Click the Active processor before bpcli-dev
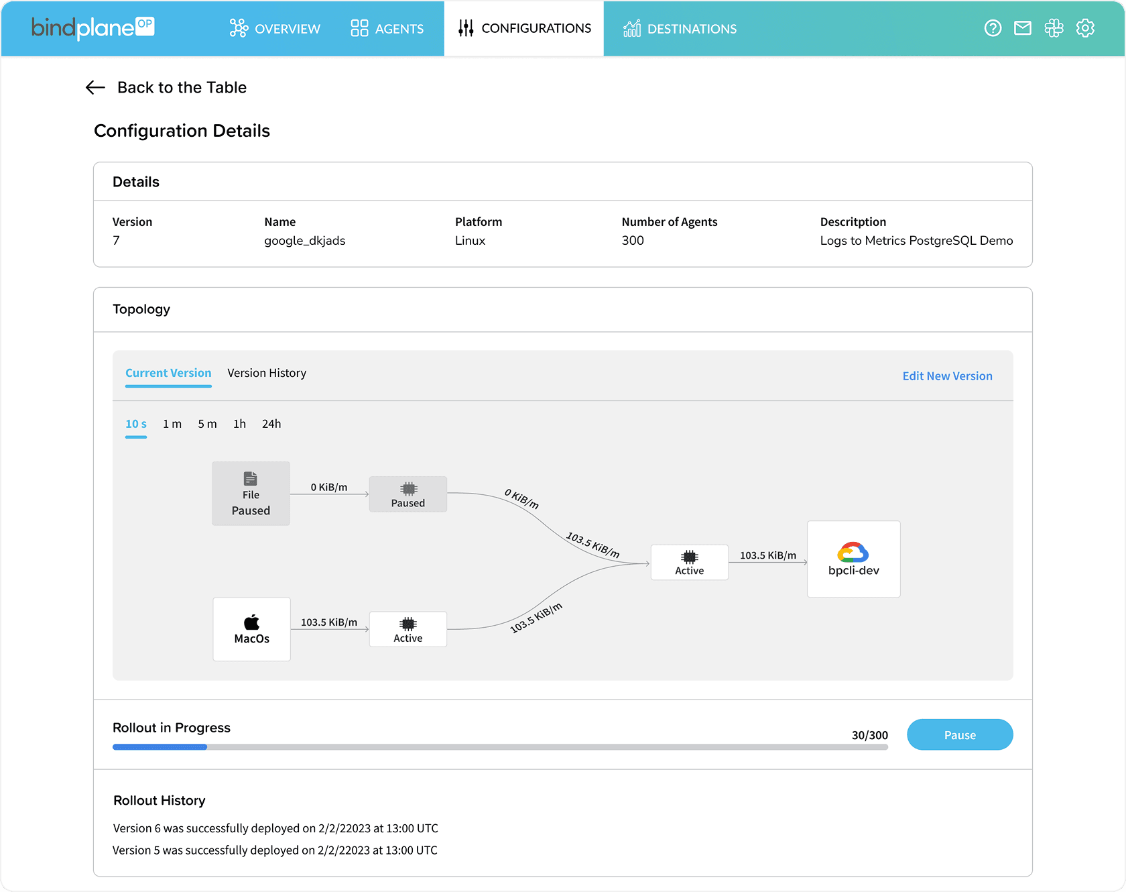Image resolution: width=1126 pixels, height=892 pixels. (x=690, y=562)
